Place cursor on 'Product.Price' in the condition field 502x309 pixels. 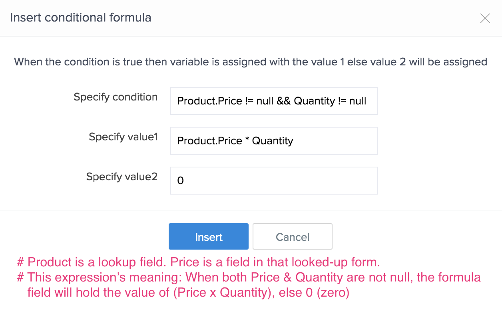pos(209,101)
